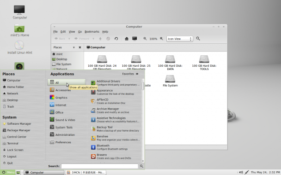
Task: Click Show Desktop icon next to Menu
Action: [18, 172]
